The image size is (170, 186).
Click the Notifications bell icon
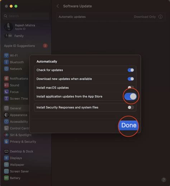coord(6,78)
